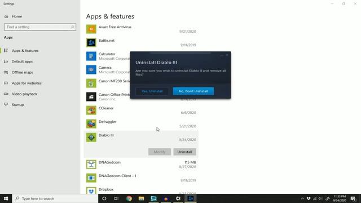Click the DNAGedcom app icon
Image resolution: width=361 pixels, height=203 pixels.
pyautogui.click(x=91, y=164)
